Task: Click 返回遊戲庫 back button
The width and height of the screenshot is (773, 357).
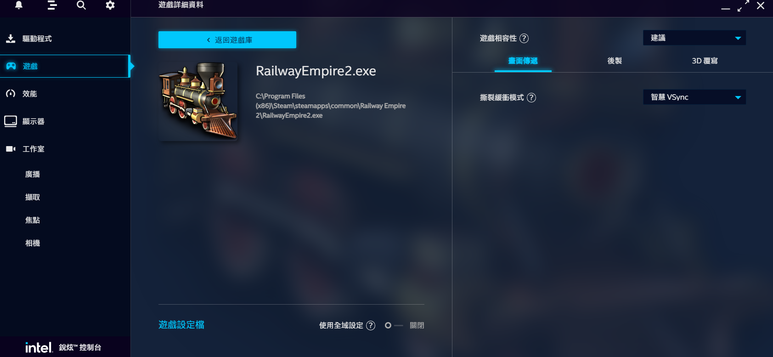Action: 227,40
